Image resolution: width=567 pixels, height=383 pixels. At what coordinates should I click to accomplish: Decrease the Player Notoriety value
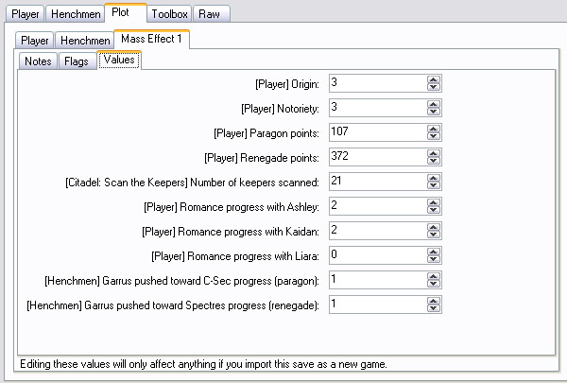point(434,112)
